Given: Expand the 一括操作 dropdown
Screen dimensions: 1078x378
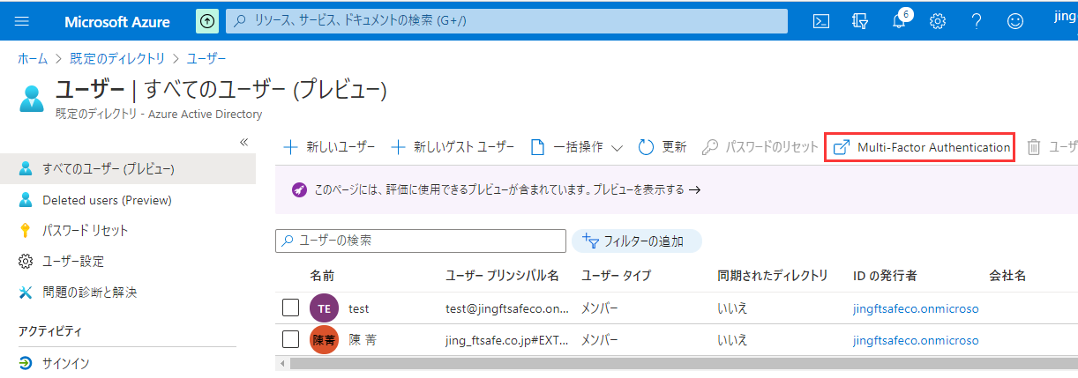Looking at the screenshot, I should pos(577,147).
